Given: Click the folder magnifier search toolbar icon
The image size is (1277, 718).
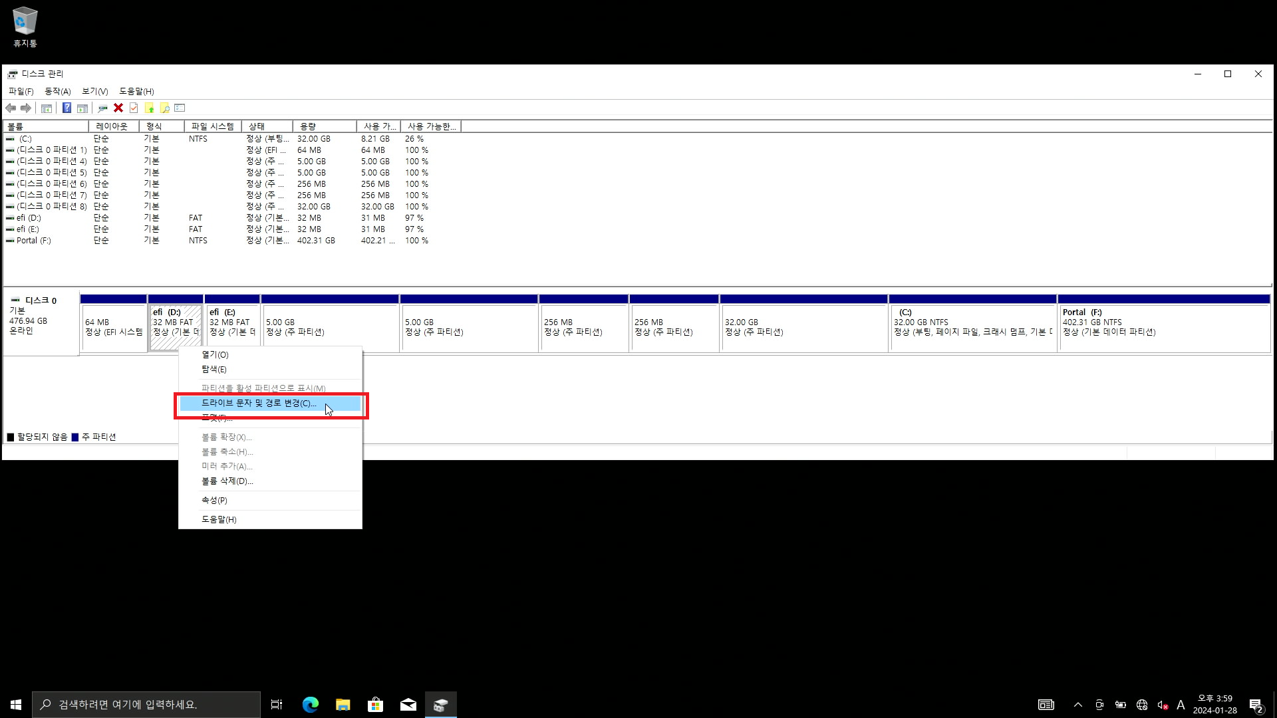Looking at the screenshot, I should (164, 108).
